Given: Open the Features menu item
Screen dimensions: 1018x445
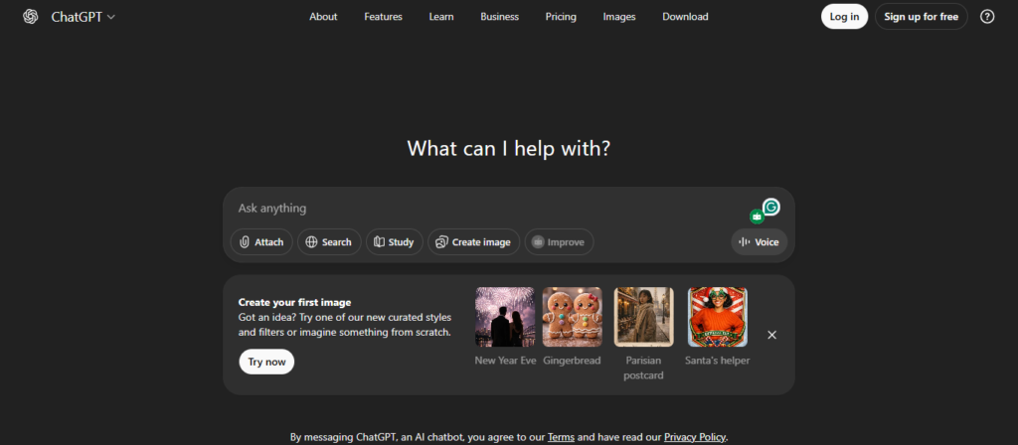Looking at the screenshot, I should 383,17.
